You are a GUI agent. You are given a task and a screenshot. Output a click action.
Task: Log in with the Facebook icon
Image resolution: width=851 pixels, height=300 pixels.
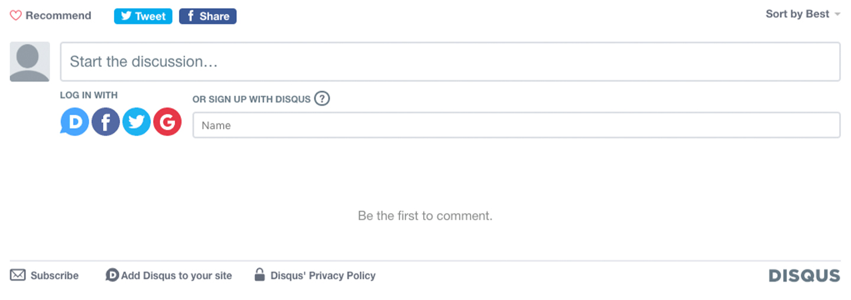pyautogui.click(x=106, y=122)
